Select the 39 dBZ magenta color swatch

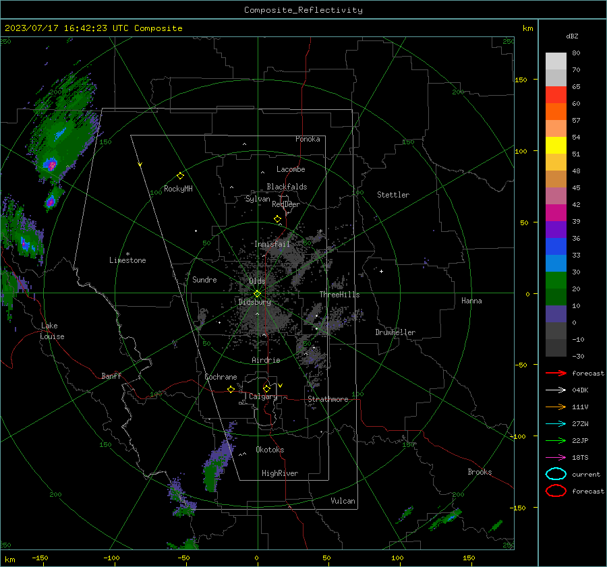coord(556,212)
